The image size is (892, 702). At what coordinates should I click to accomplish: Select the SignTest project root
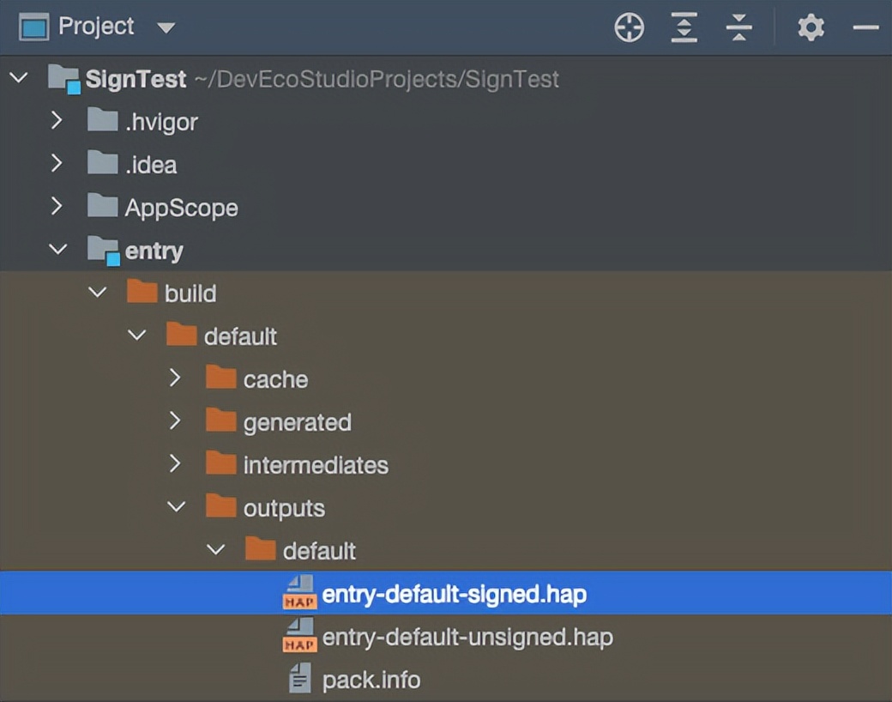(136, 80)
